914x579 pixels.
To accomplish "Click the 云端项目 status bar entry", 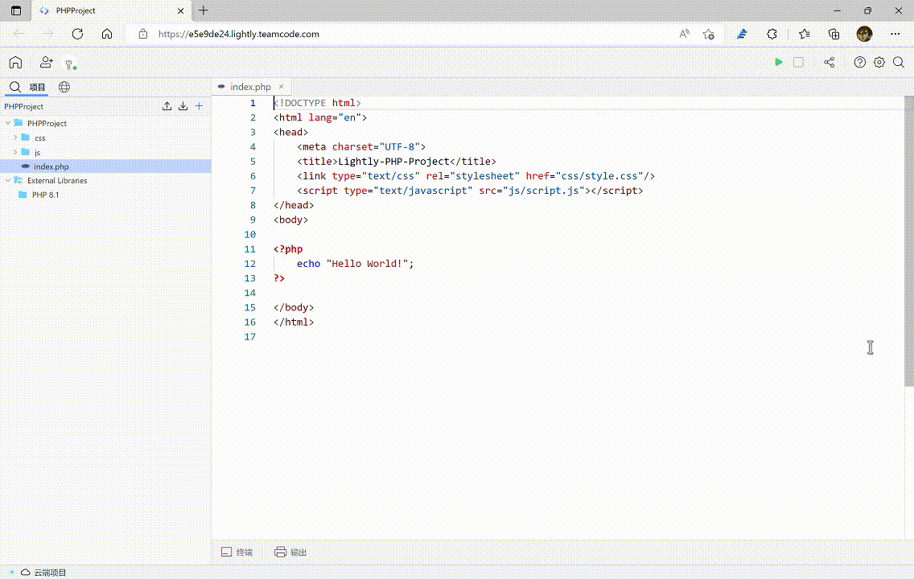I will (x=43, y=573).
